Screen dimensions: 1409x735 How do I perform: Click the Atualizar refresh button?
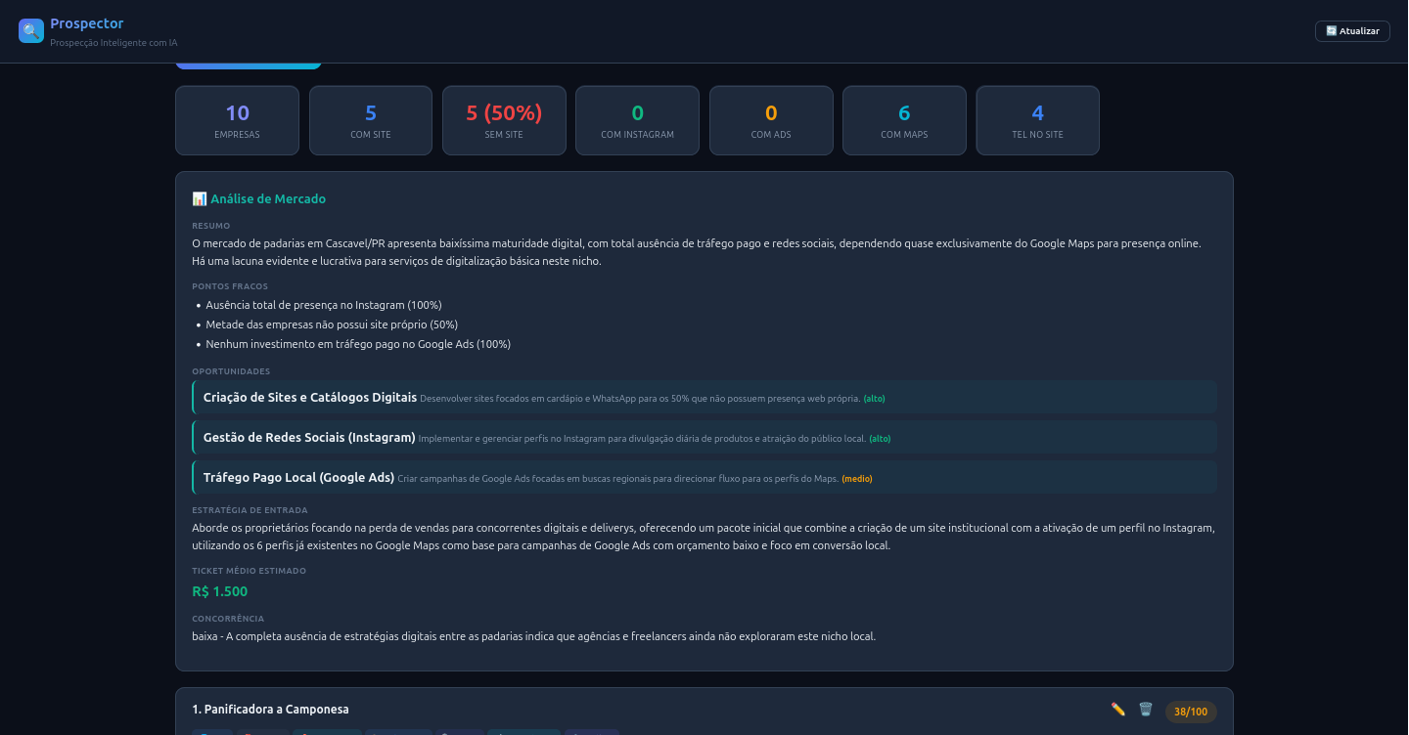pos(1352,31)
